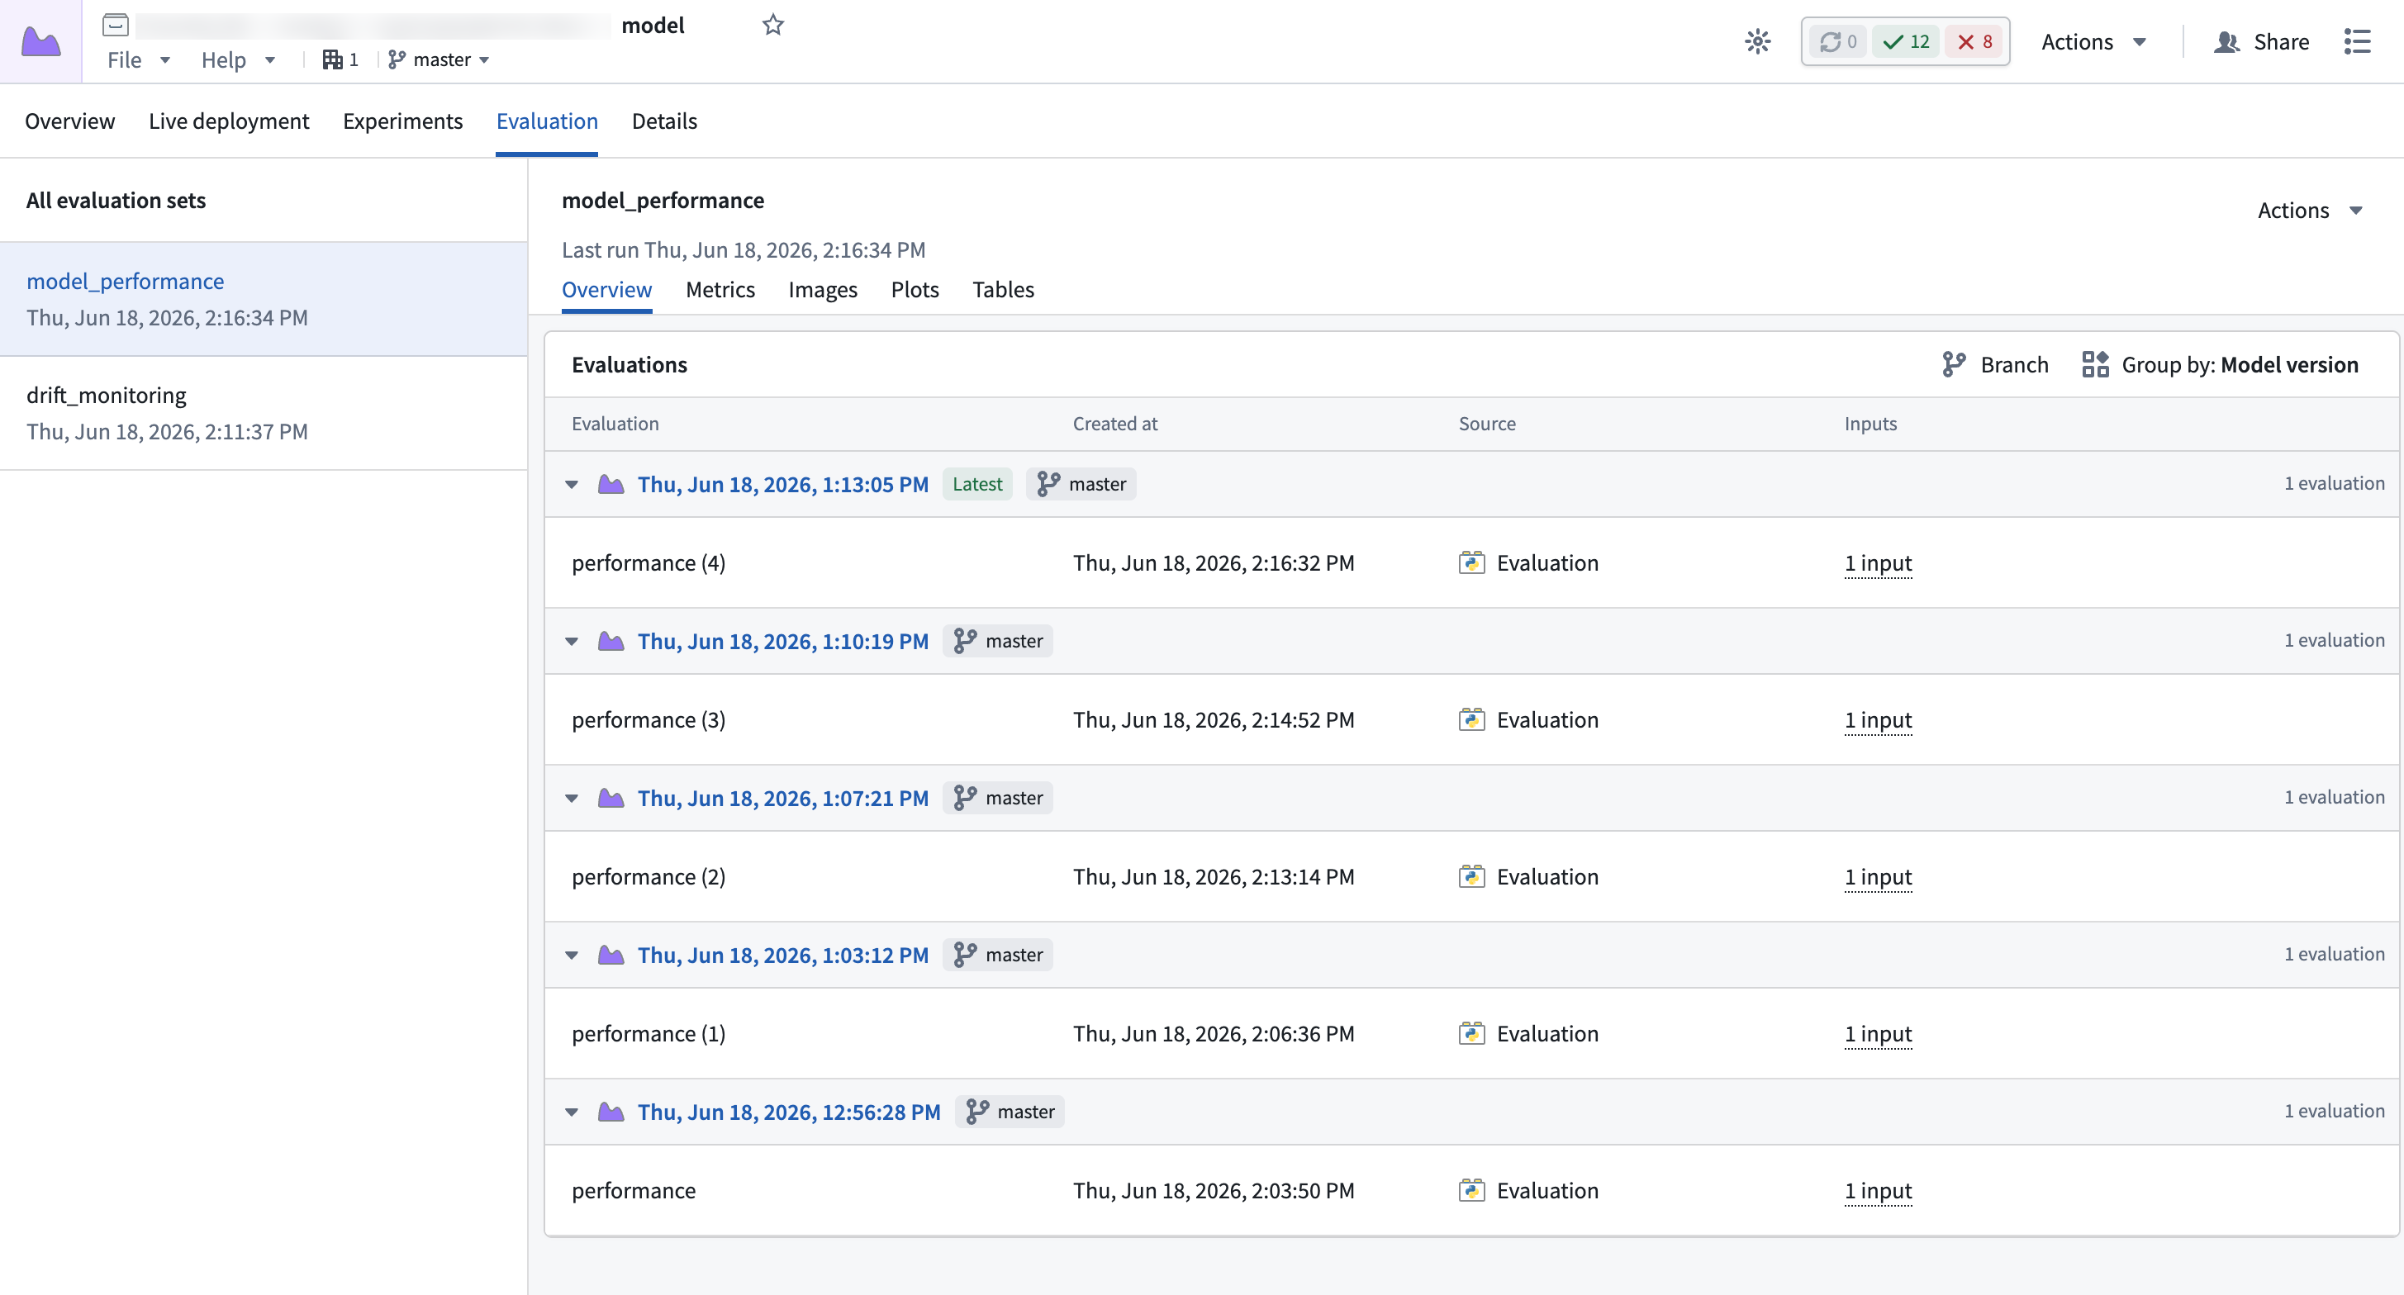Switch to the Images sub-tab
2404x1295 pixels.
point(822,290)
